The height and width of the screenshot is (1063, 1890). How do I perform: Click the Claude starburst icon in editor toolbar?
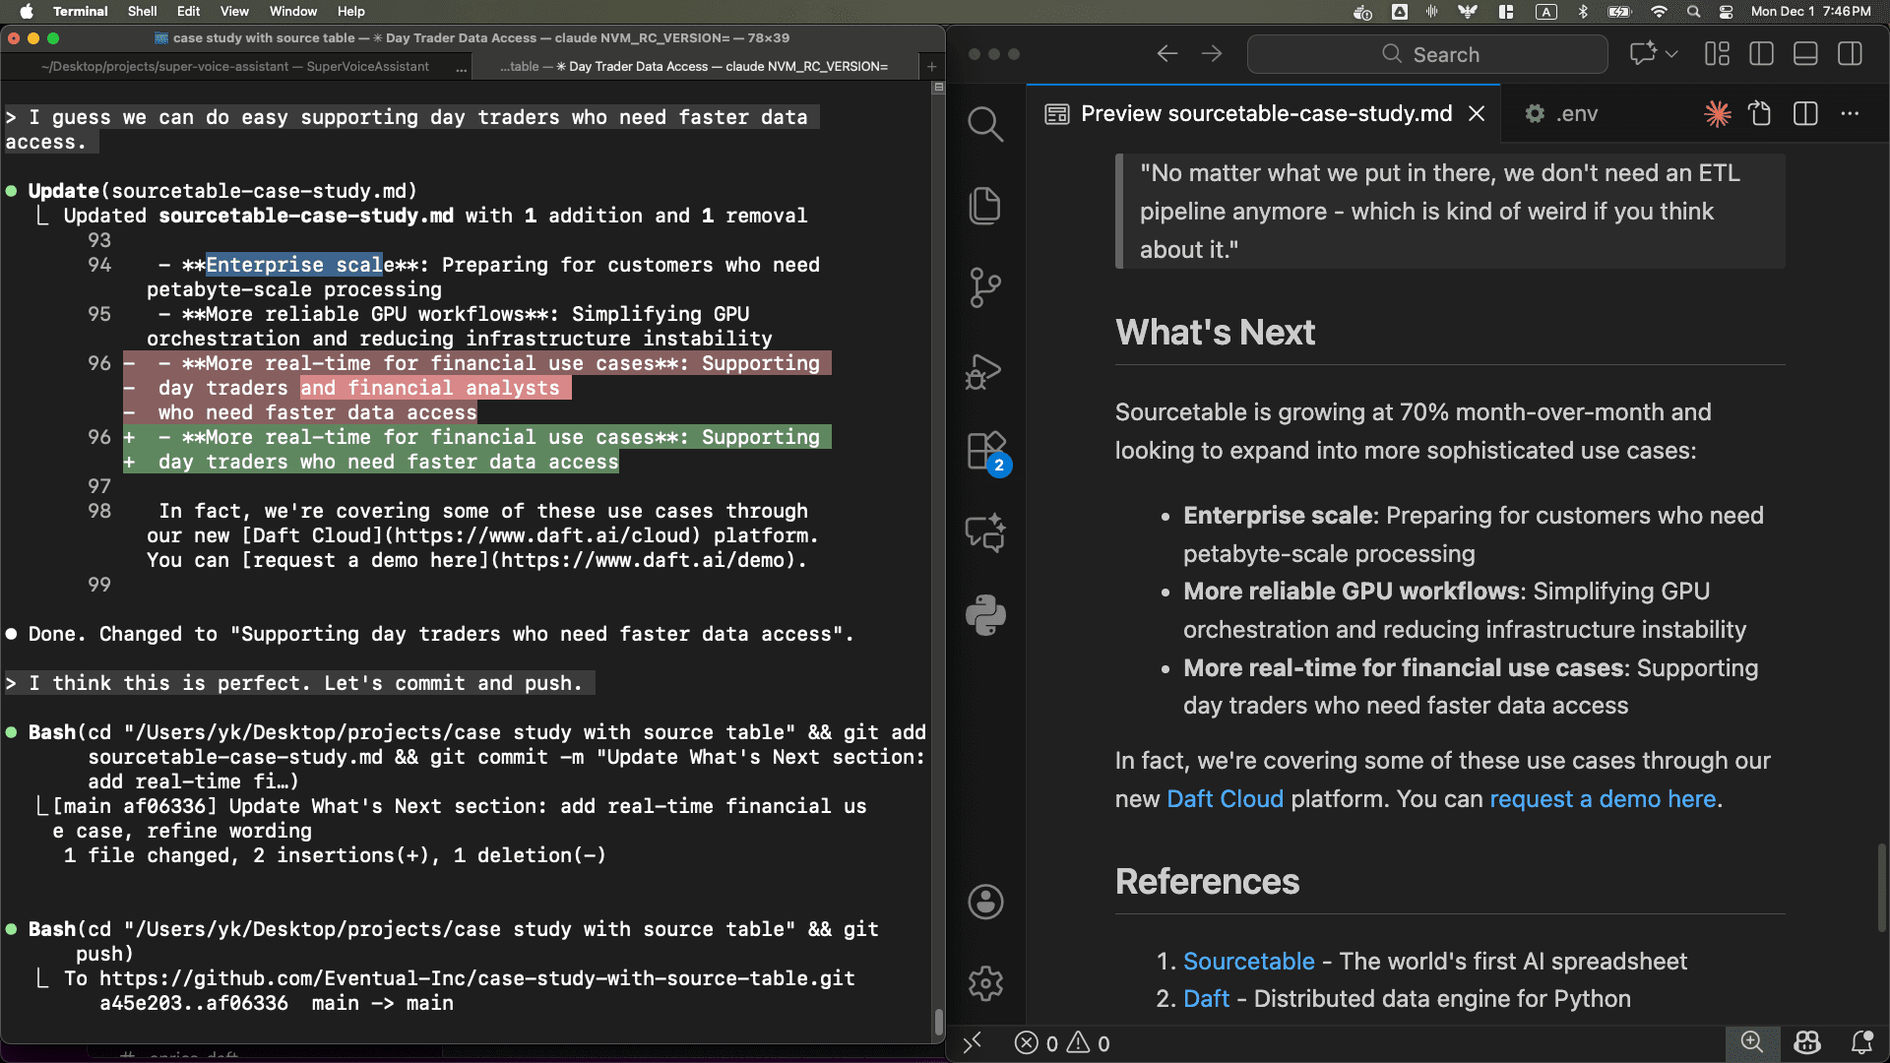coord(1718,114)
